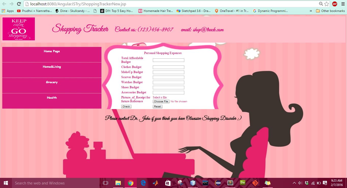
Task: Click the Choose File button
Action: (161, 101)
